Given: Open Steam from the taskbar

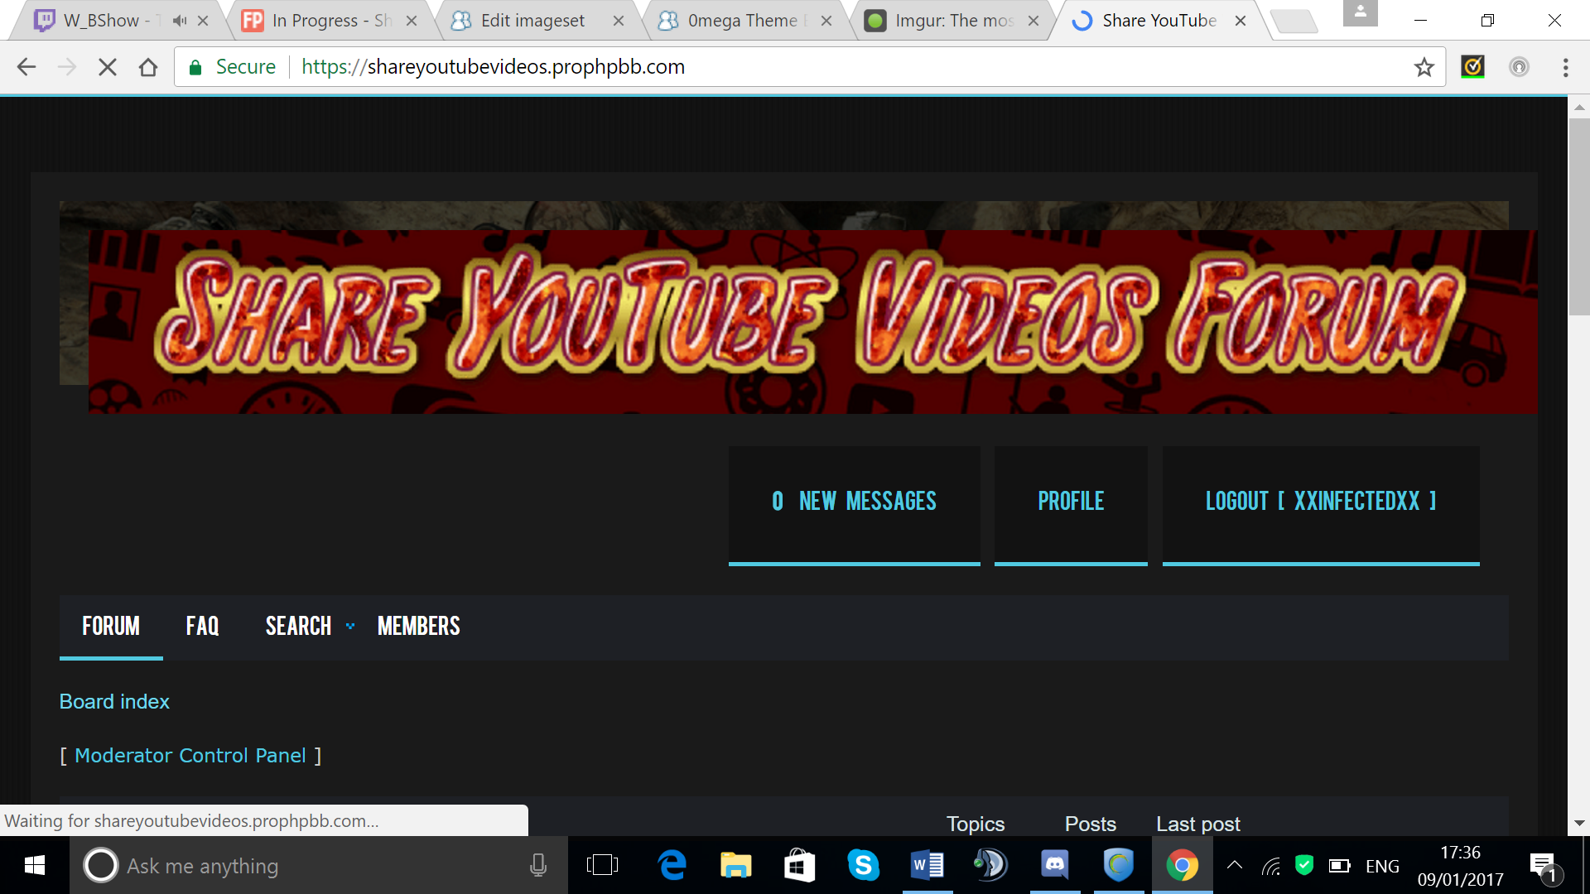Looking at the screenshot, I should (x=990, y=865).
